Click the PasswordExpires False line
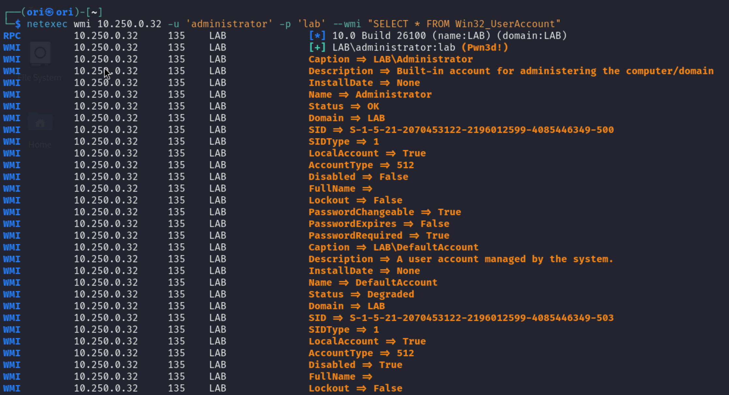729x395 pixels. (379, 224)
